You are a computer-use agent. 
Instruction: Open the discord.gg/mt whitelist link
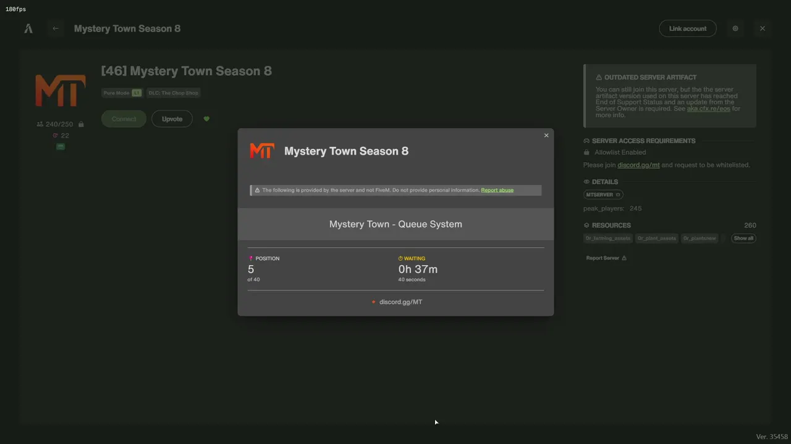(x=638, y=165)
